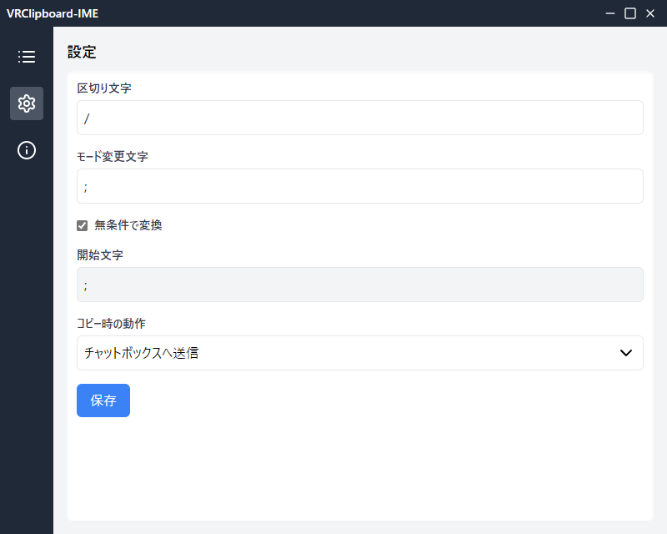Click into the モード変更文字 text field
The height and width of the screenshot is (534, 667).
[359, 186]
